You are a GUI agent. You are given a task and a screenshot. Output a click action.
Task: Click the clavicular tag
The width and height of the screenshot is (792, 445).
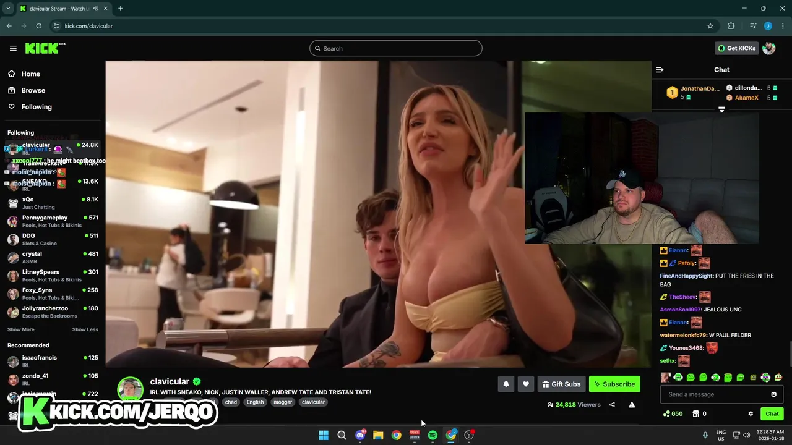tap(313, 402)
